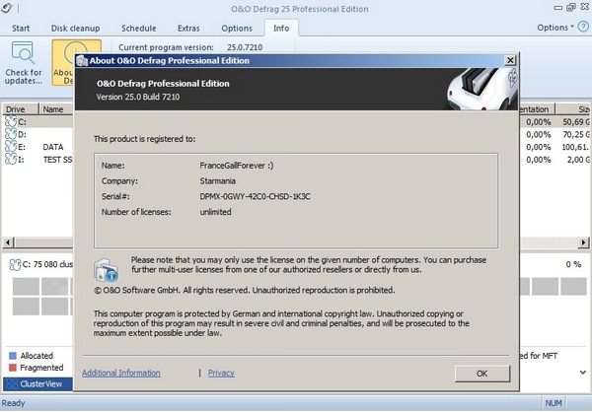Click the TEST SS drive name
The width and height of the screenshot is (592, 412).
tap(57, 160)
